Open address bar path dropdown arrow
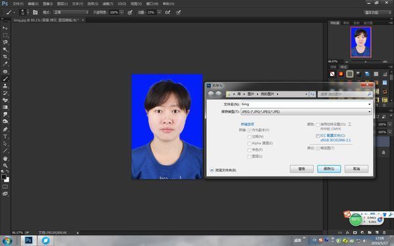The image size is (394, 246). tap(306, 94)
